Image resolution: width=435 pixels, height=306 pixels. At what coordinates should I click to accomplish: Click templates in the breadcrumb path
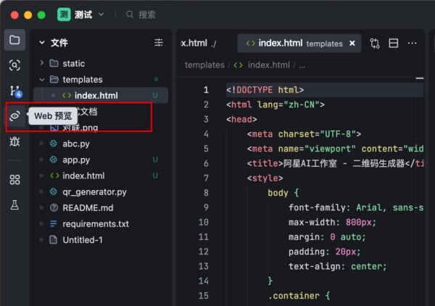point(204,65)
